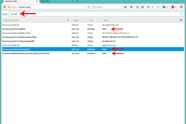Screen dimensions: 186x124
Task: Click false value in pocket-button row
Action: tap(104, 53)
